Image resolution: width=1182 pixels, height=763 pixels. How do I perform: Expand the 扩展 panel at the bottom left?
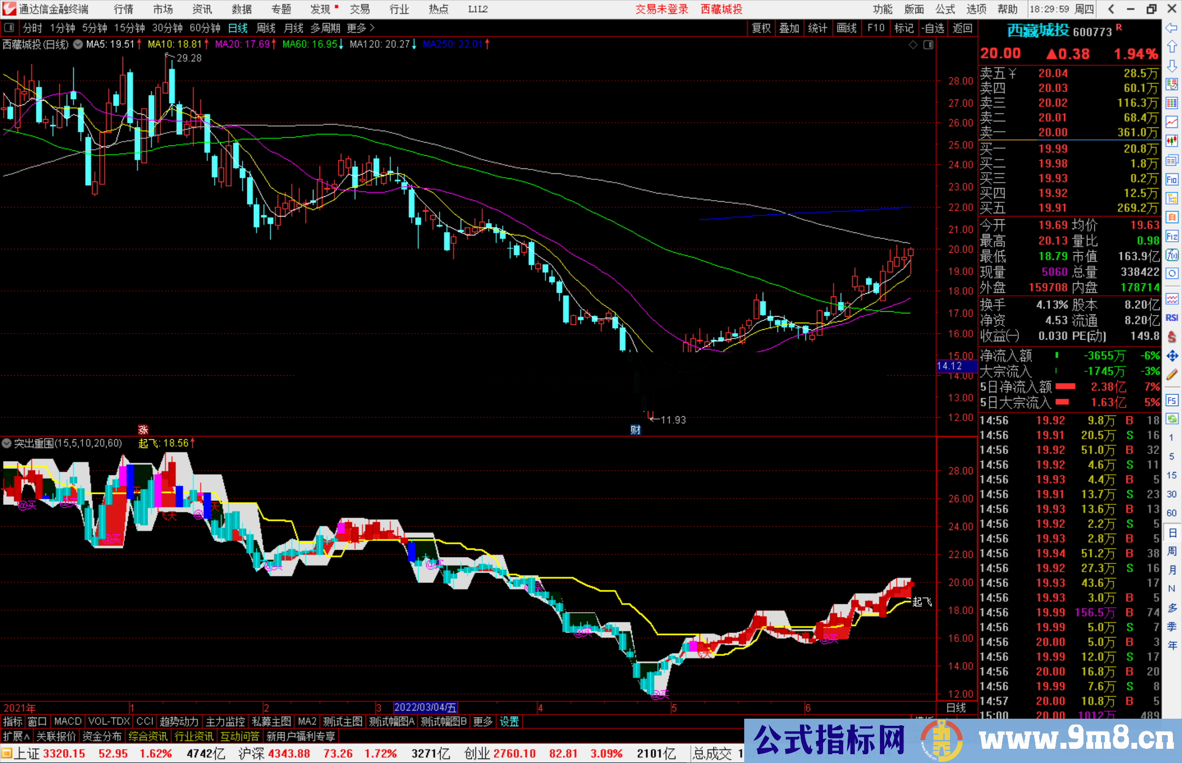coord(16,736)
